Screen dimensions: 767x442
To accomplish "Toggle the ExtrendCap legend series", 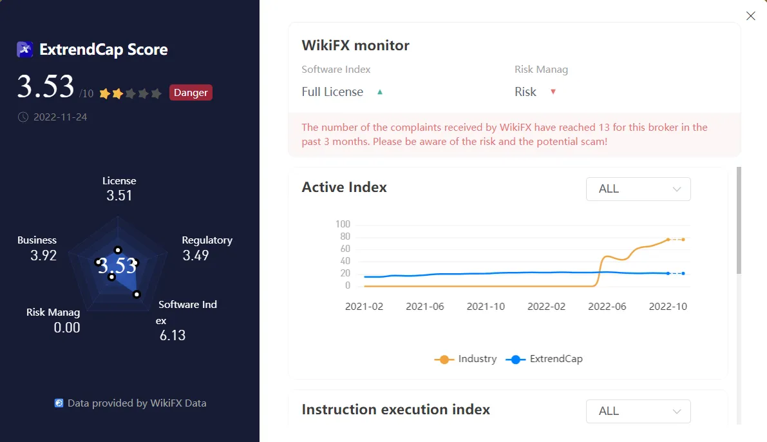I will click(544, 359).
